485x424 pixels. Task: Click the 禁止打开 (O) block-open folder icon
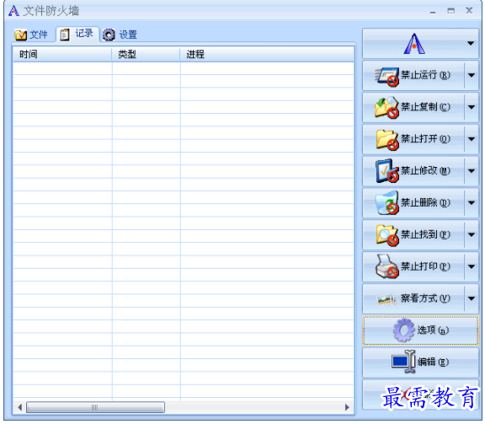coord(387,140)
